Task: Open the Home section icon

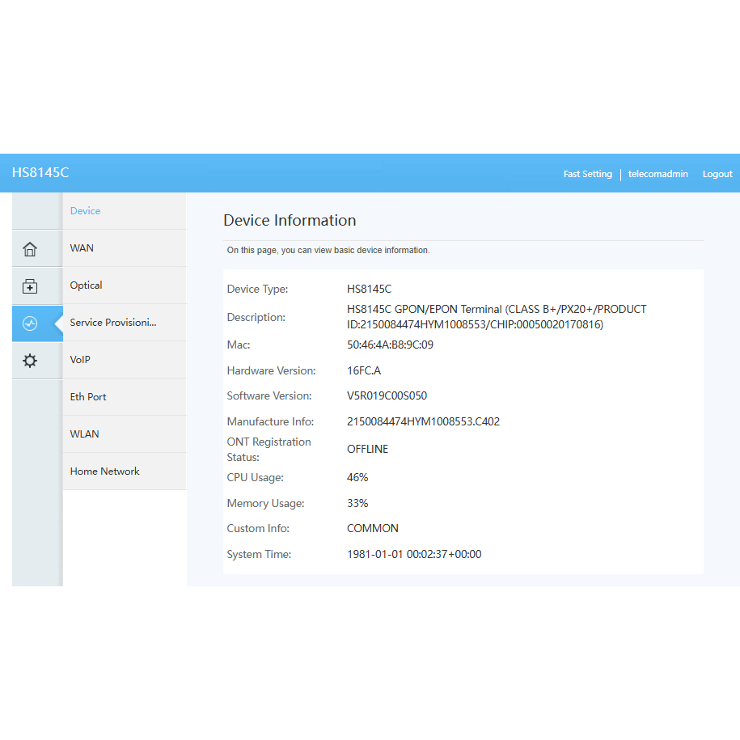Action: 30,249
